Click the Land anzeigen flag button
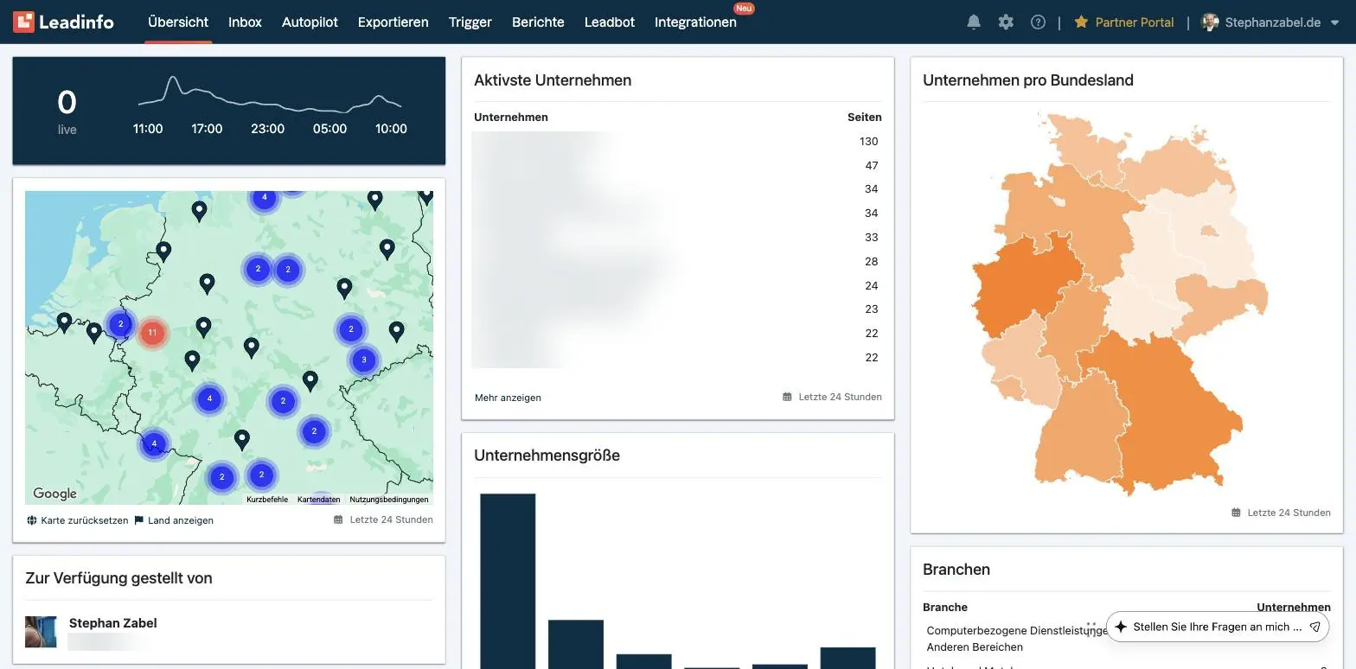This screenshot has height=669, width=1356. point(181,520)
